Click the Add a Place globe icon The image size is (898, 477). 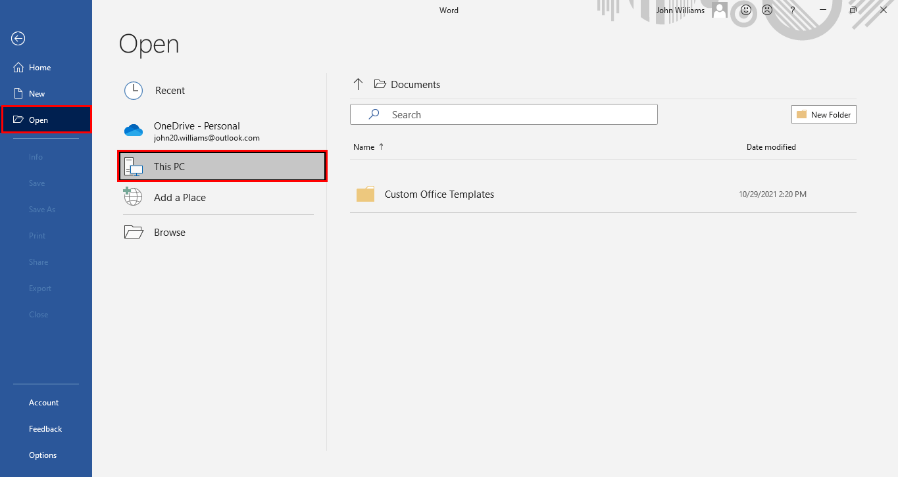tap(133, 196)
